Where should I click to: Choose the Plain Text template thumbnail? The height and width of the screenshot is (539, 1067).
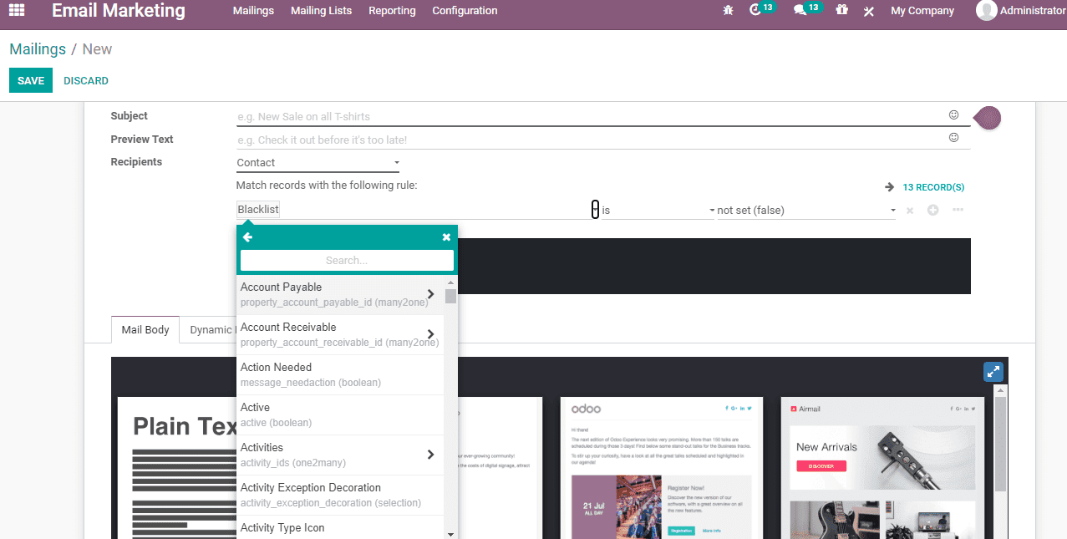pos(177,468)
